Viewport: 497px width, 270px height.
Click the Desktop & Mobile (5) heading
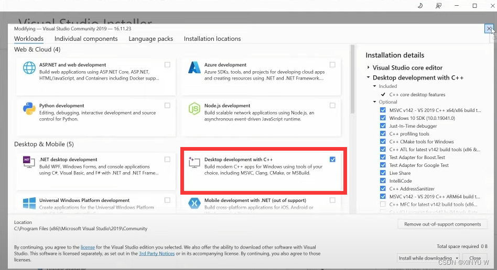coord(44,144)
